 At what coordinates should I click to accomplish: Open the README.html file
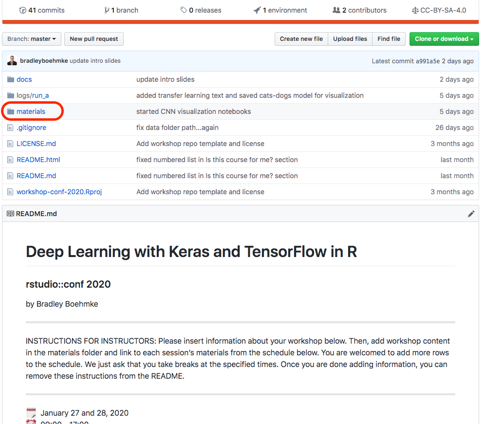(x=38, y=160)
